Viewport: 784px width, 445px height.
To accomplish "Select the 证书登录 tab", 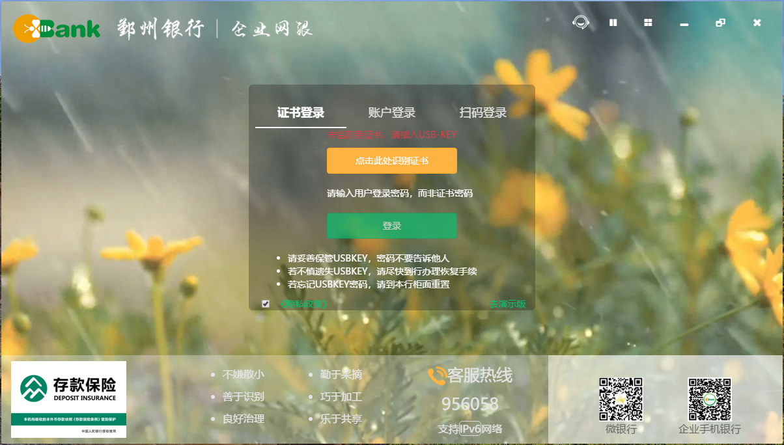I will [300, 111].
